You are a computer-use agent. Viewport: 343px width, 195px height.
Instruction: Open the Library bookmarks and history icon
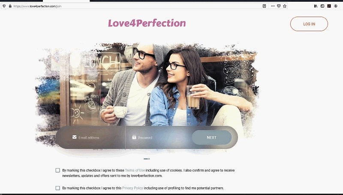tap(316, 6)
